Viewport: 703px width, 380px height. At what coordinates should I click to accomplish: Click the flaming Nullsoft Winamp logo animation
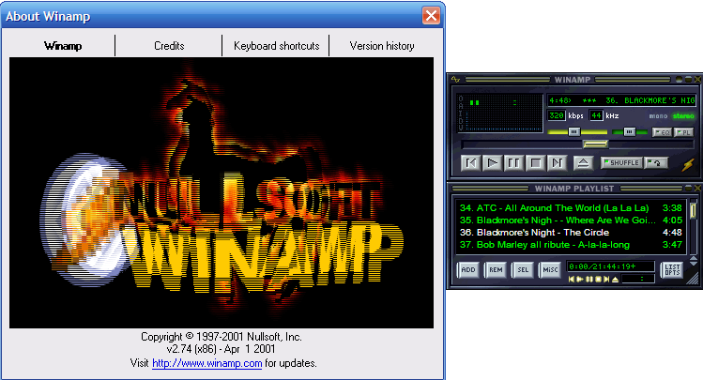click(222, 192)
